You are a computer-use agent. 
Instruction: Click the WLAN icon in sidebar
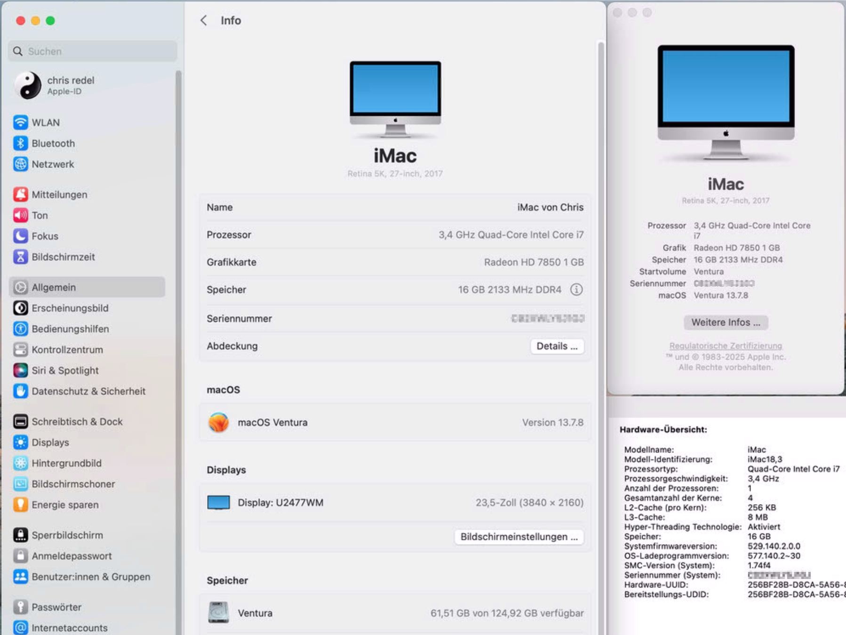(20, 122)
